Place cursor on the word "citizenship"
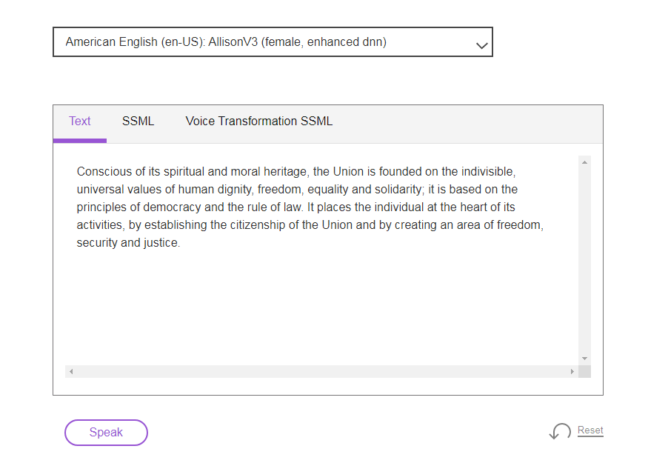This screenshot has width=668, height=466. [258, 224]
